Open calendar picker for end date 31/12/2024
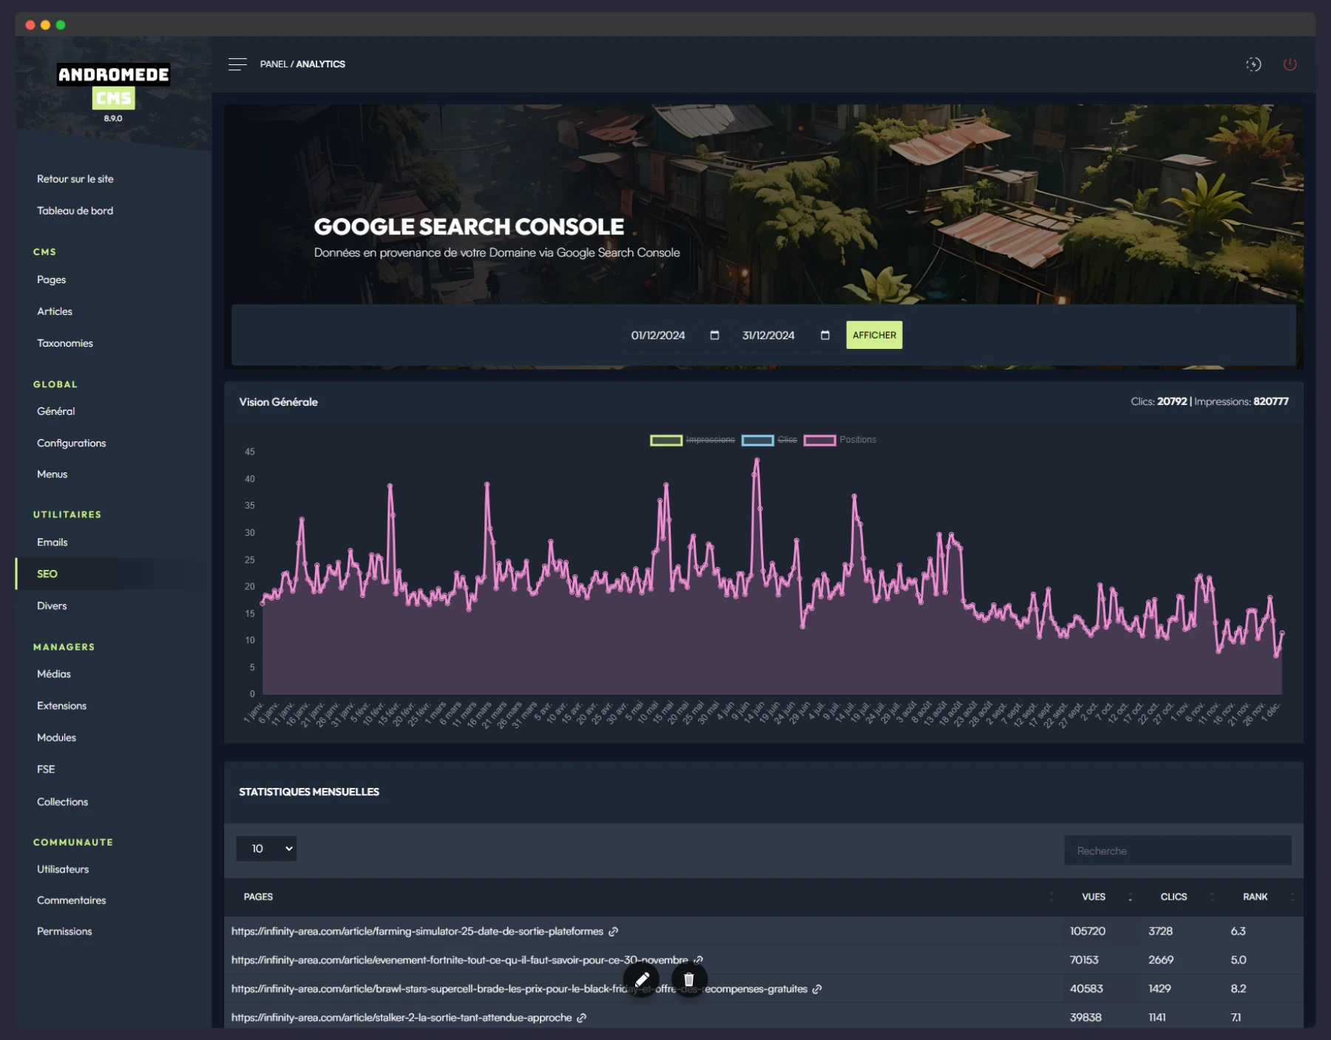1331x1040 pixels. [x=825, y=335]
